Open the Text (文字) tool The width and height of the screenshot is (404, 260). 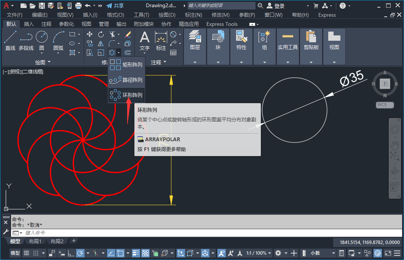pyautogui.click(x=145, y=40)
